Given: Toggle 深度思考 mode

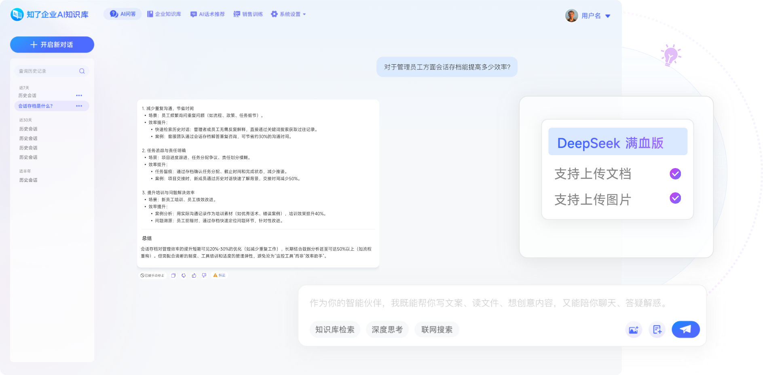Looking at the screenshot, I should pos(387,330).
